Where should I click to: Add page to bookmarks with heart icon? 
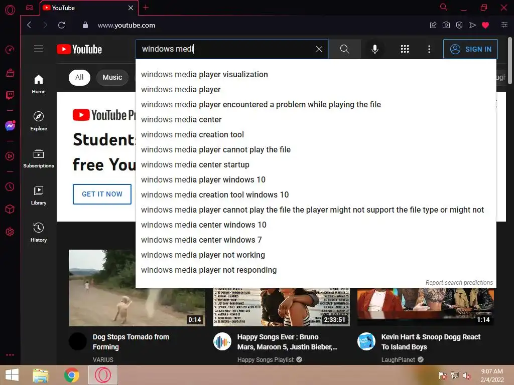(x=485, y=25)
